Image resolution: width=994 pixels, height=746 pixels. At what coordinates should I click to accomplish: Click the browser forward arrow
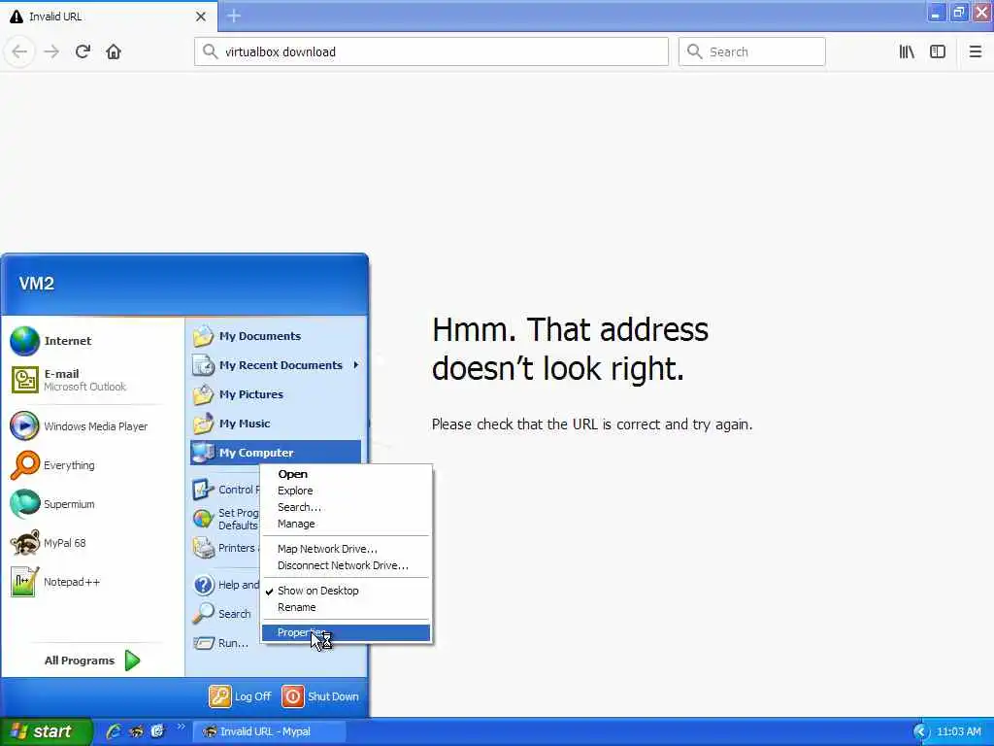(51, 51)
